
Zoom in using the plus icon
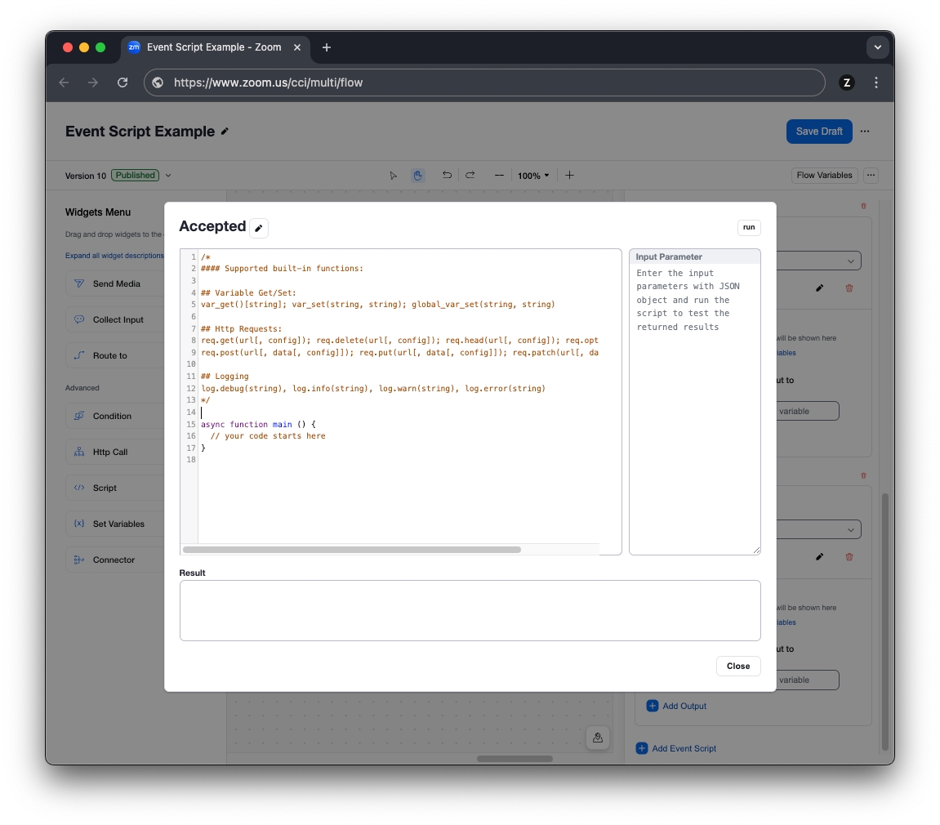click(x=569, y=175)
